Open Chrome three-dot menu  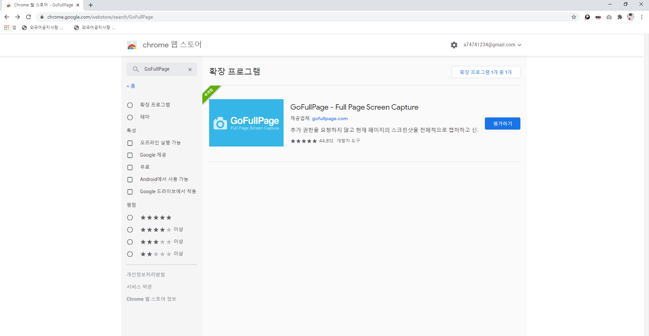click(642, 17)
